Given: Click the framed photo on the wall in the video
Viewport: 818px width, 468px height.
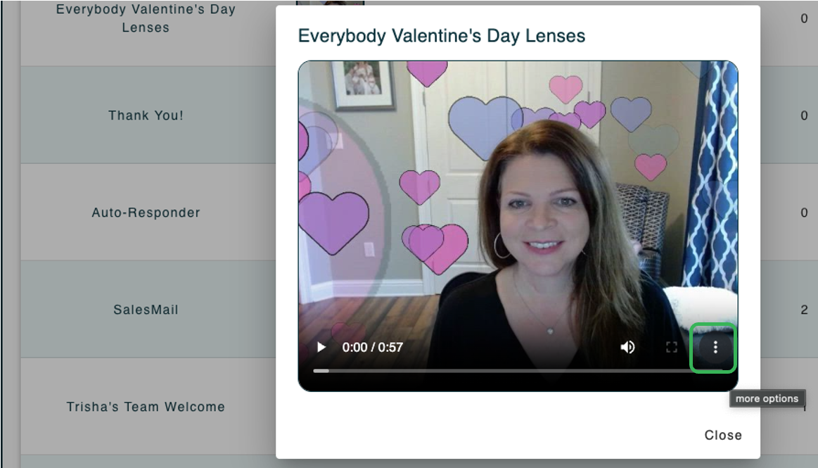Looking at the screenshot, I should [363, 84].
